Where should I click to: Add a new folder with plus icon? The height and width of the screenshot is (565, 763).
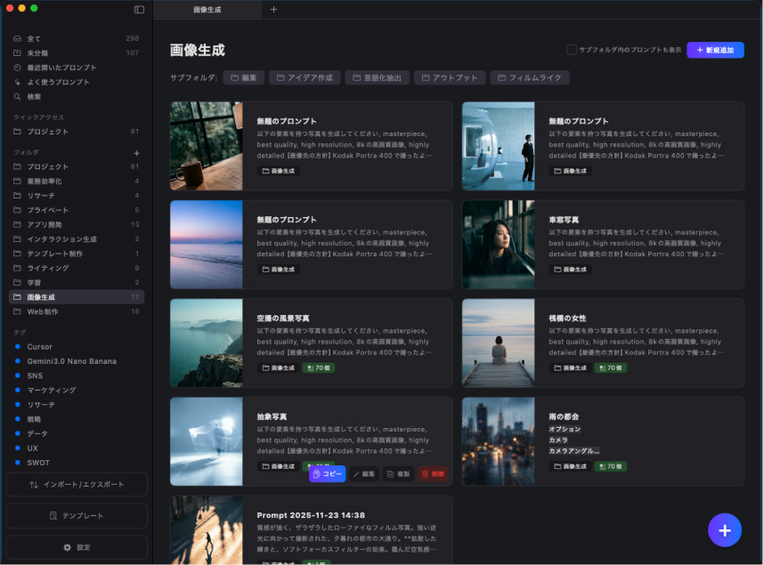[137, 153]
